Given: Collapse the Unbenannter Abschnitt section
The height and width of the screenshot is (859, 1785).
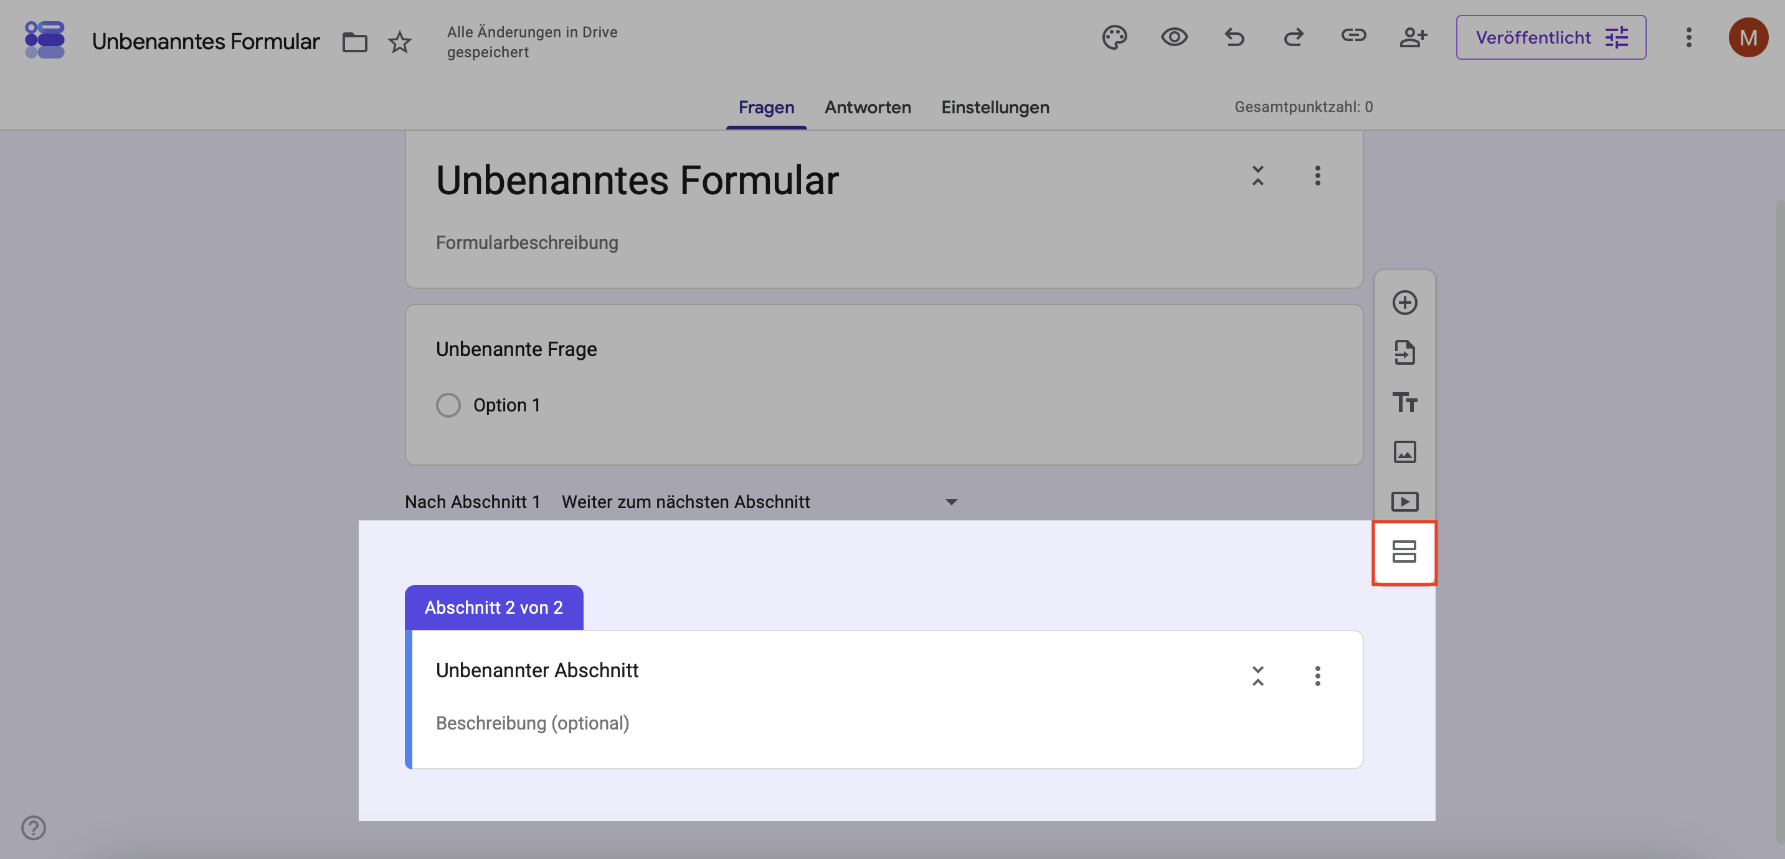Looking at the screenshot, I should (1257, 676).
